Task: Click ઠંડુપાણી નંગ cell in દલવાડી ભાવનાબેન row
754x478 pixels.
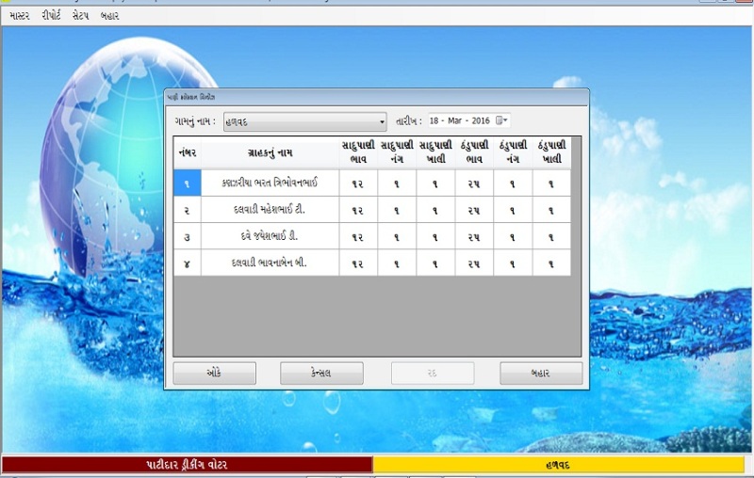Action: 513,263
